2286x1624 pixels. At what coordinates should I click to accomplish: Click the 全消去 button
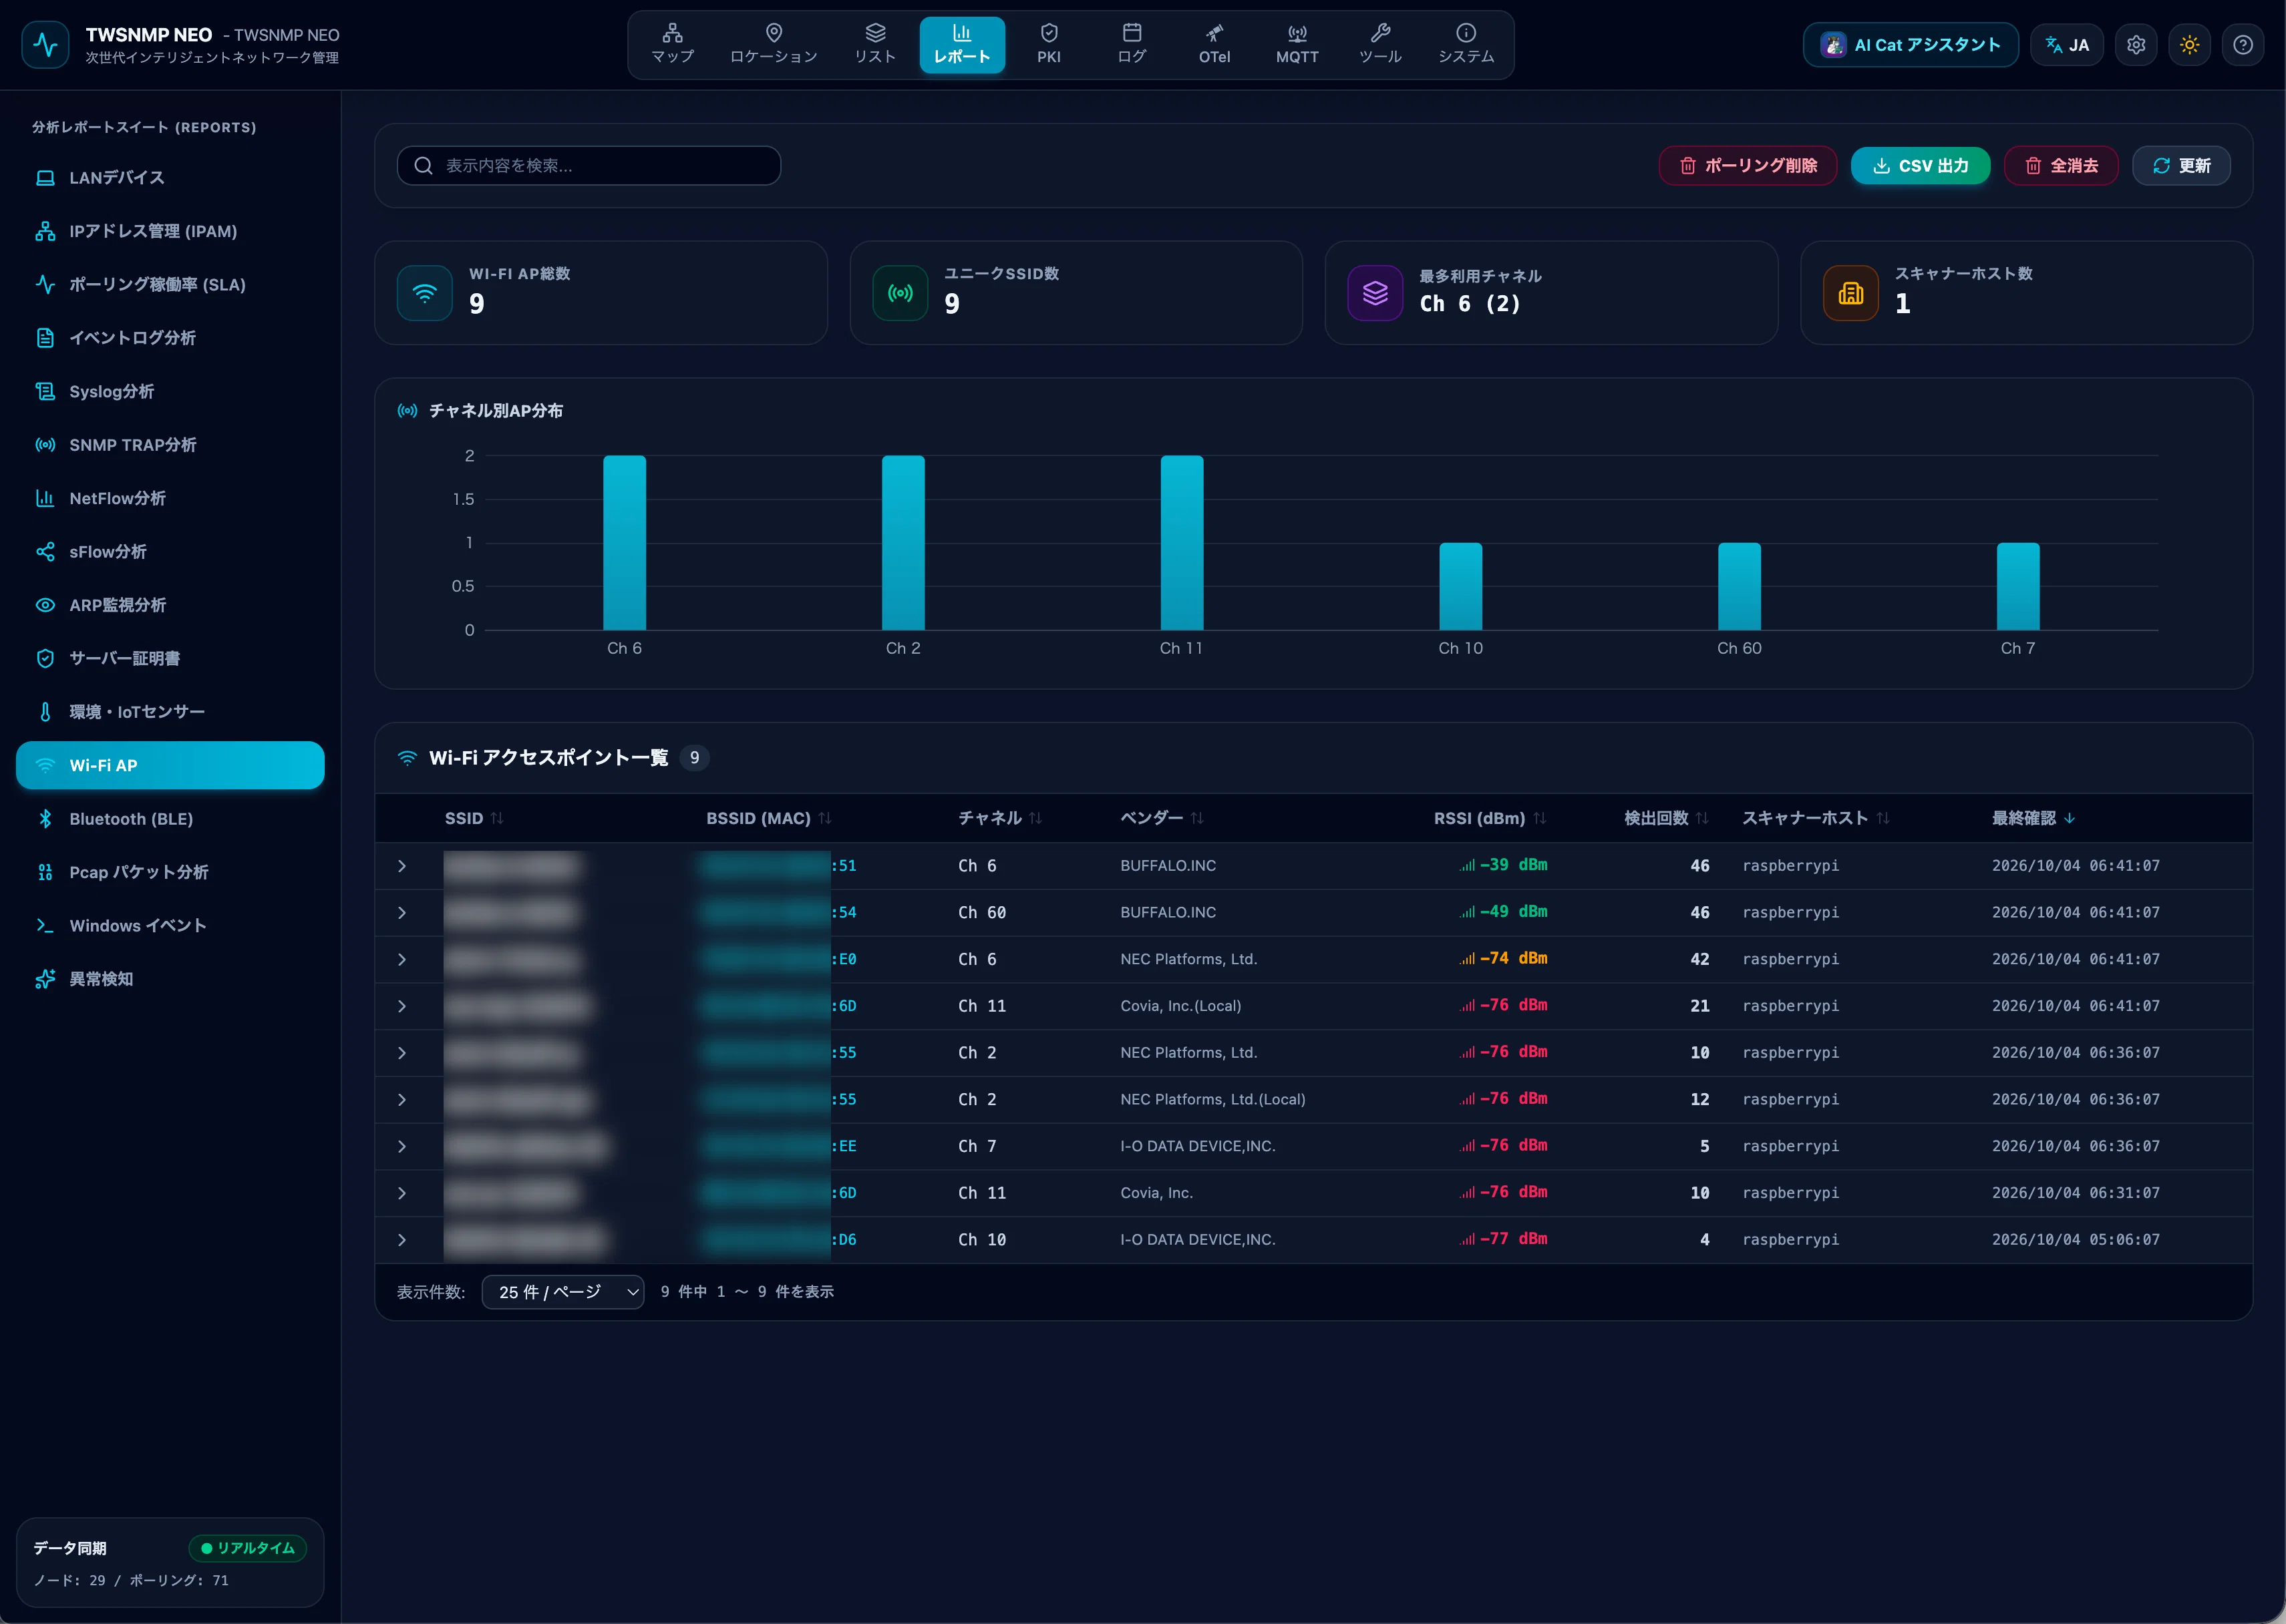(2061, 166)
